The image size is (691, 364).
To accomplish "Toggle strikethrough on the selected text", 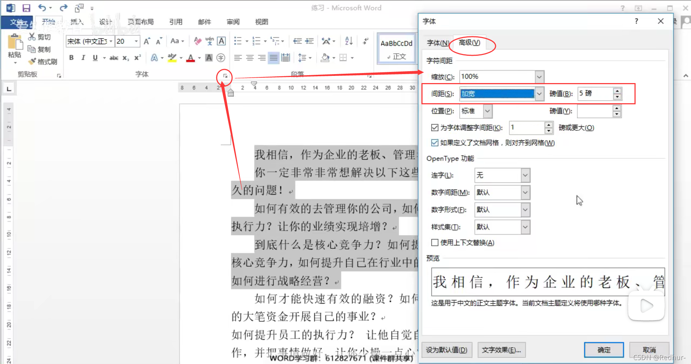I will point(114,58).
